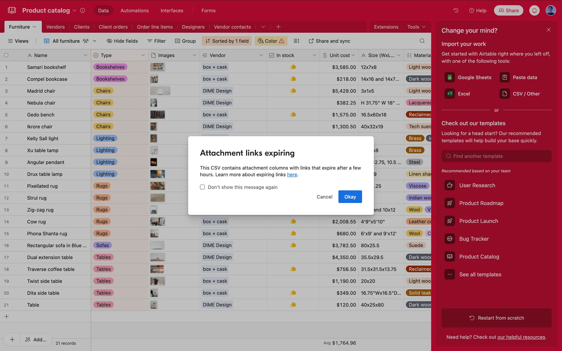Open Color conditional formatting button
This screenshot has width=562, height=351.
pos(271,41)
